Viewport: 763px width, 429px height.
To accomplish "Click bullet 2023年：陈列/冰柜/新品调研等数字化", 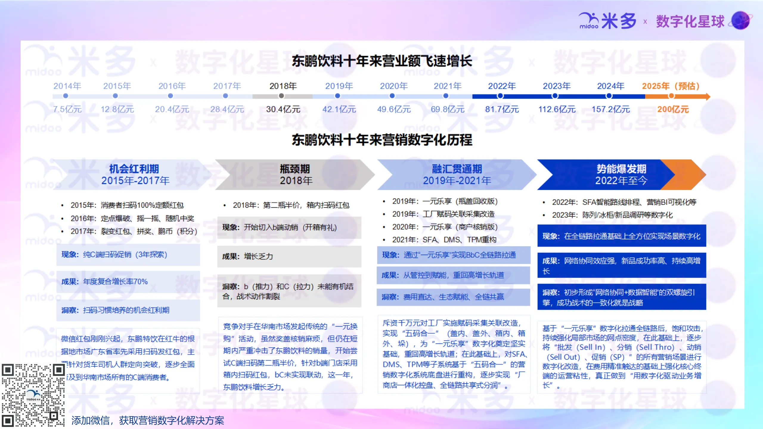I will [x=612, y=215].
